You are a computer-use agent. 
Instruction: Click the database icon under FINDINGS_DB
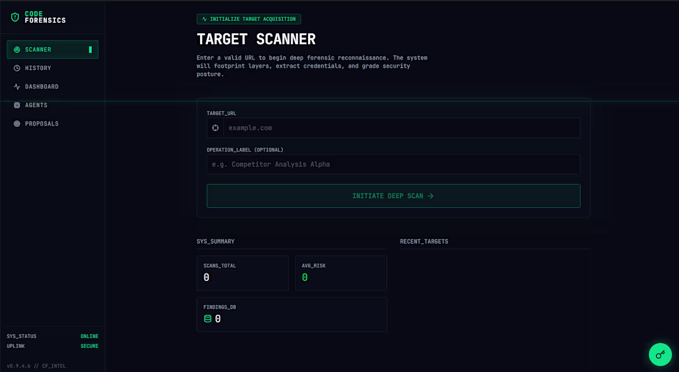pyautogui.click(x=208, y=319)
